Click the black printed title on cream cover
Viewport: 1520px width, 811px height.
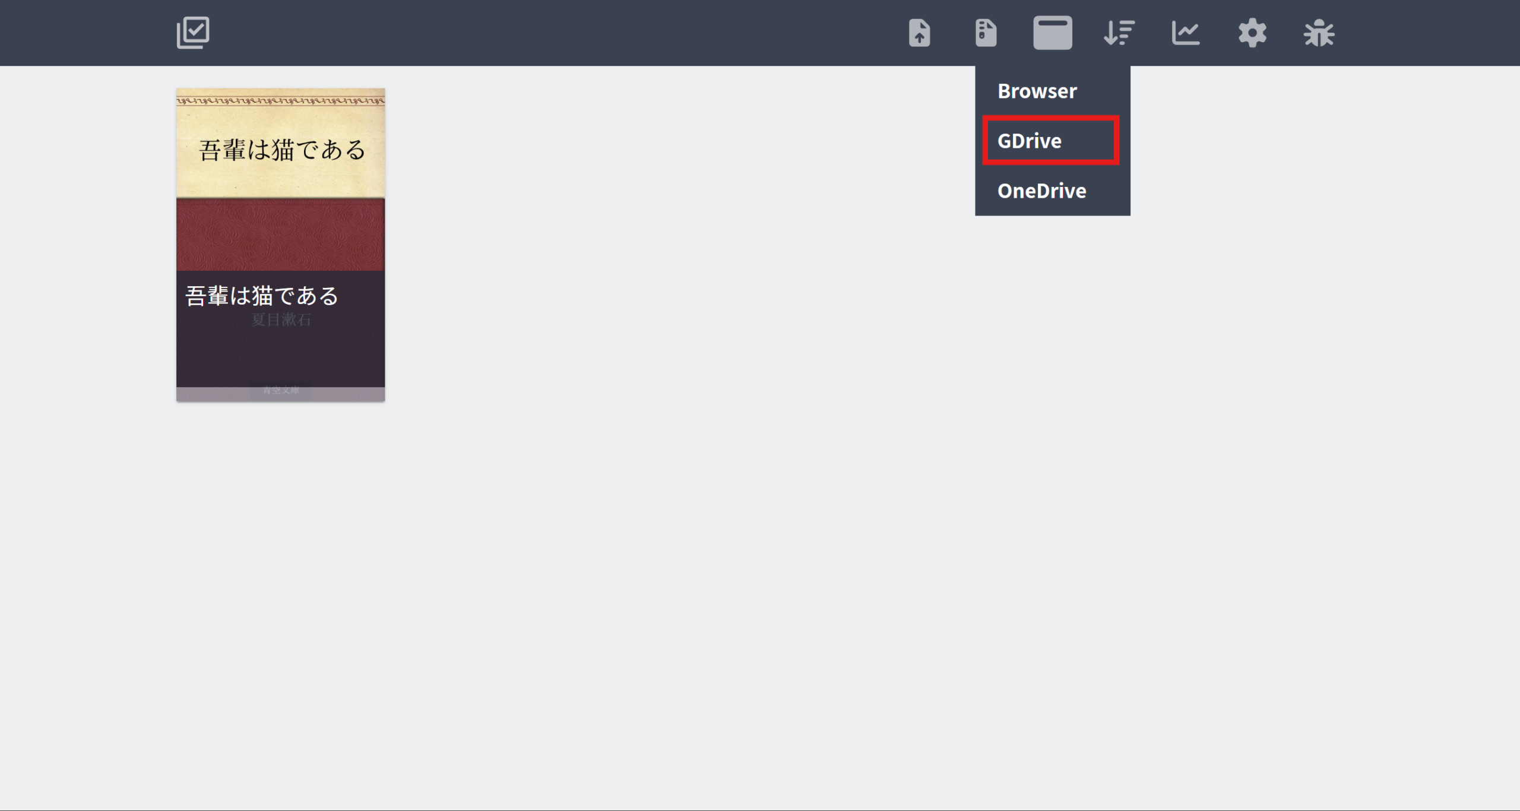(x=282, y=150)
